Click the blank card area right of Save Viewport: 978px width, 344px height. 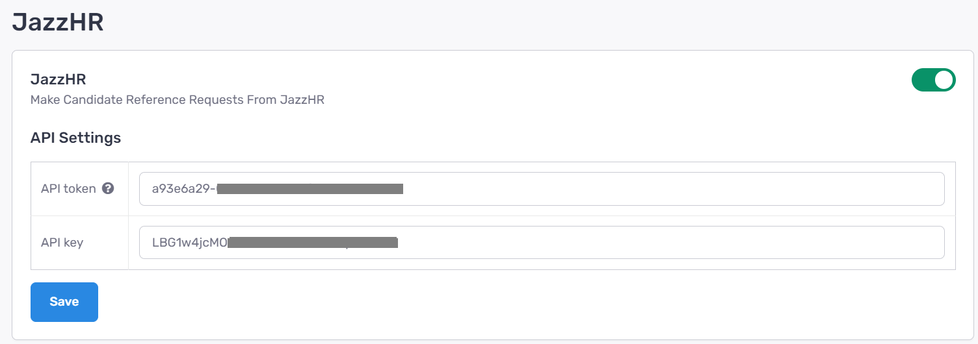coord(527,302)
